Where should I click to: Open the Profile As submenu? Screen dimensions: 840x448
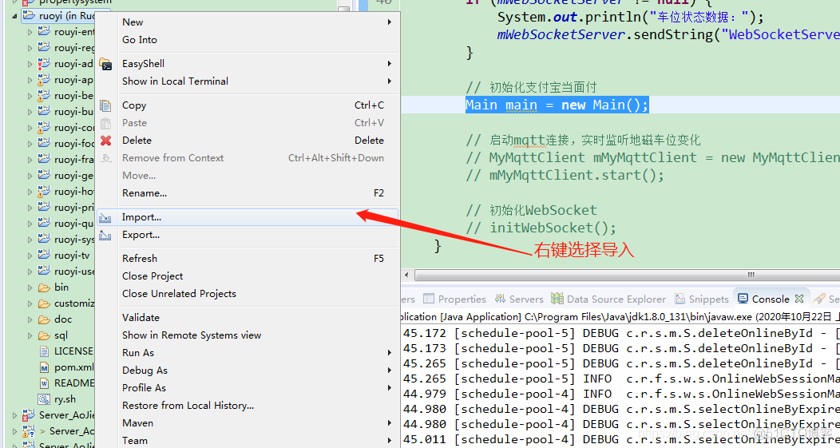pos(247,388)
